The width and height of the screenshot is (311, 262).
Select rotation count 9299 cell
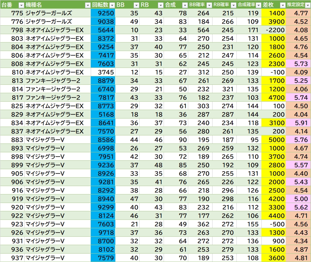pos(103,207)
